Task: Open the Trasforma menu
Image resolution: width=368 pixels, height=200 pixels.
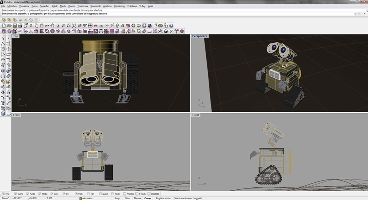Action: [x=83, y=6]
